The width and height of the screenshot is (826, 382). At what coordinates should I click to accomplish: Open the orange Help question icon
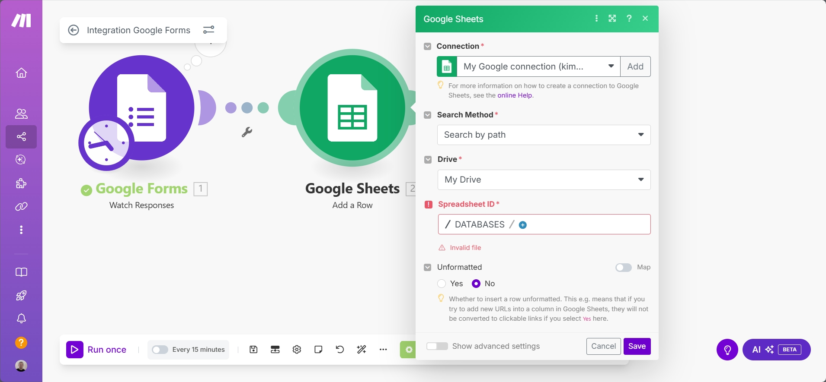[x=21, y=343]
